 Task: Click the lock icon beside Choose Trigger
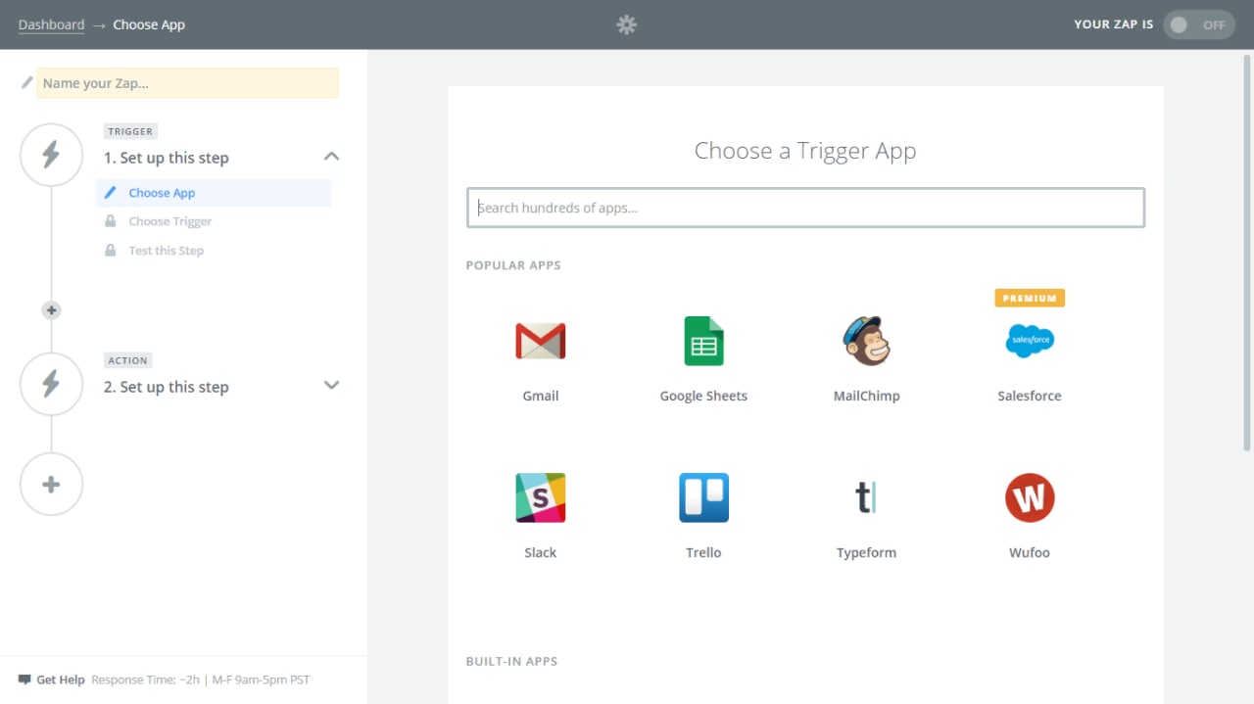pyautogui.click(x=110, y=221)
